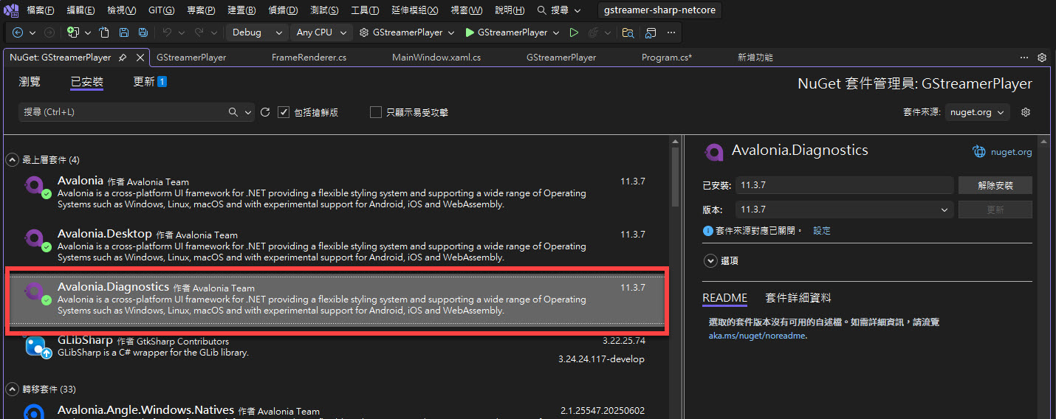Click the Find in Files toolbar icon
1056x419 pixels.
tap(628, 32)
